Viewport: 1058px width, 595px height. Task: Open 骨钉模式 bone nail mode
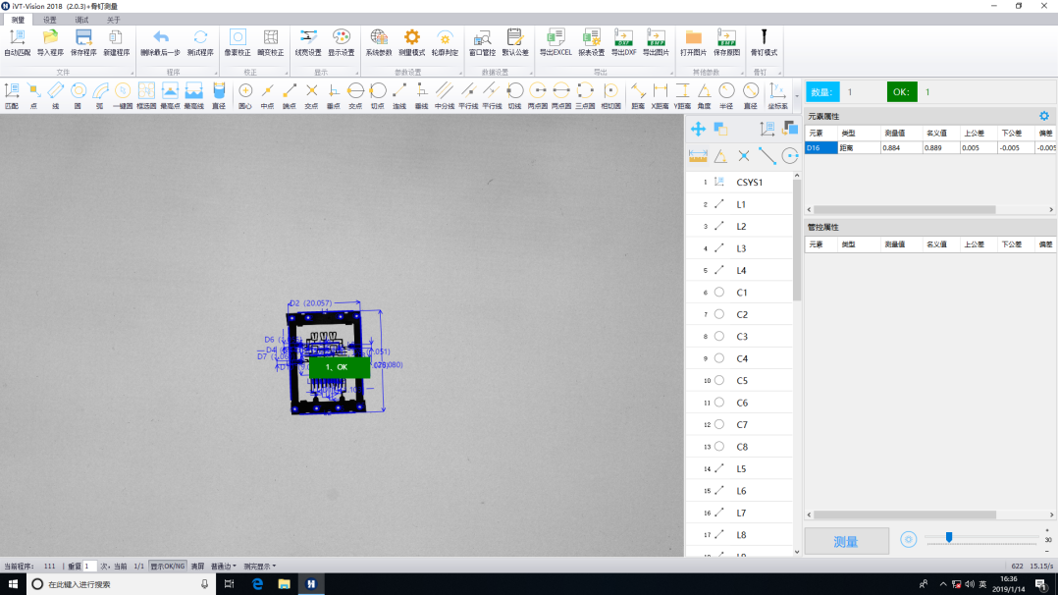(x=764, y=40)
